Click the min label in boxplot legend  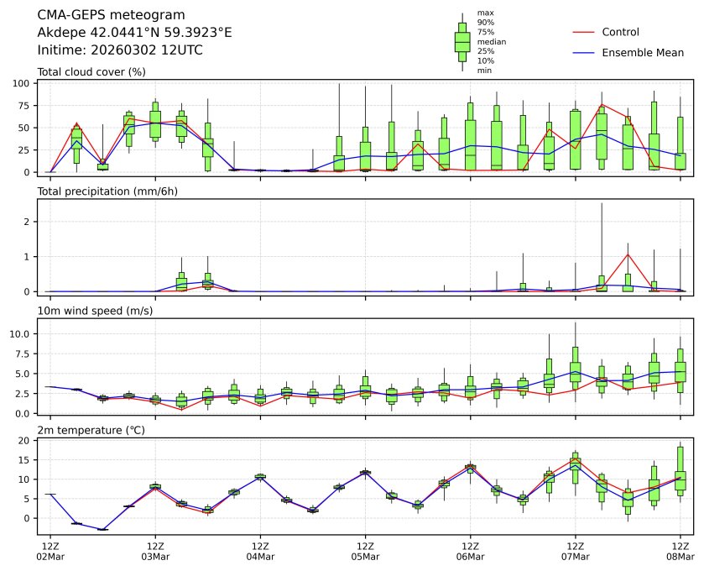pyautogui.click(x=484, y=71)
